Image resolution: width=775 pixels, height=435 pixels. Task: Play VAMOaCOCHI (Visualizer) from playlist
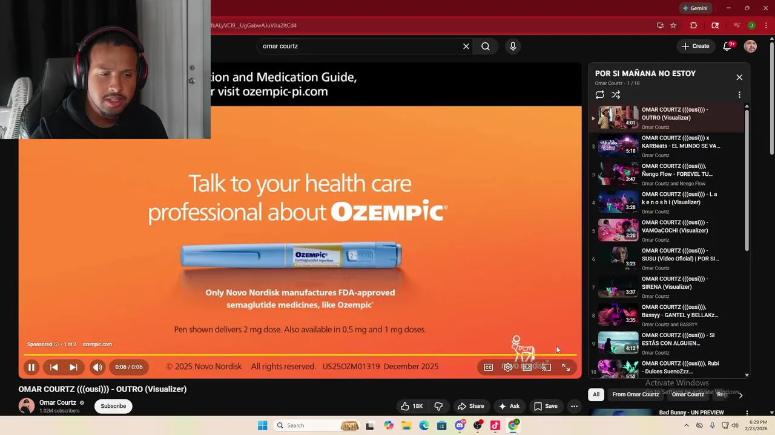(x=666, y=231)
